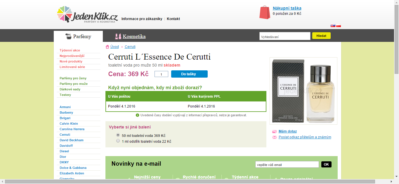Open the Dolce & Gabbana brand link

click(x=73, y=168)
